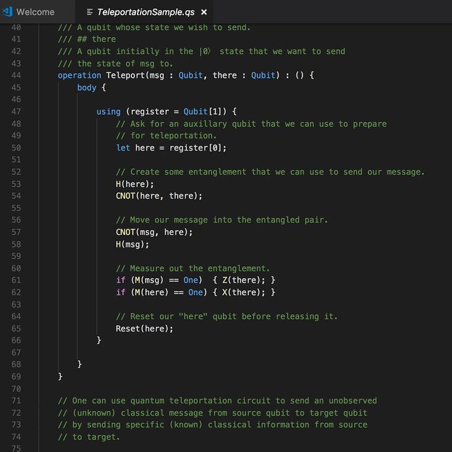Click line number 50 in the gutter
Image resolution: width=452 pixels, height=452 pixels.
[16, 148]
